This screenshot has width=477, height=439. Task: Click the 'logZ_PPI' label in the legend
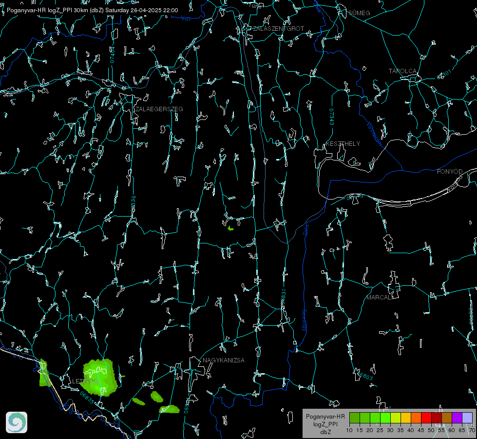[x=325, y=424]
